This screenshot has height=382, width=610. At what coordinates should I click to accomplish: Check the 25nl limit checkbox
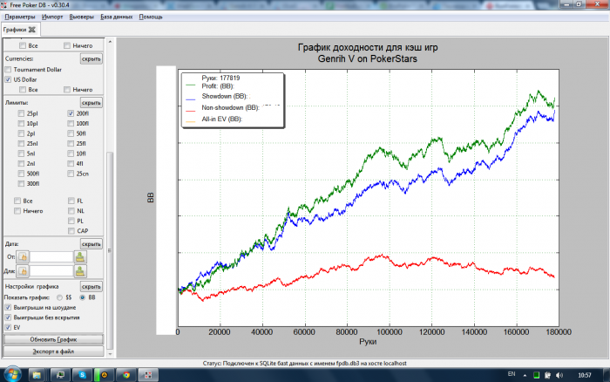(x=21, y=143)
